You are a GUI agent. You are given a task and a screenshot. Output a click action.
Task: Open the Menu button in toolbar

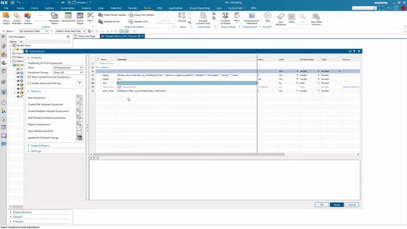tap(10, 31)
